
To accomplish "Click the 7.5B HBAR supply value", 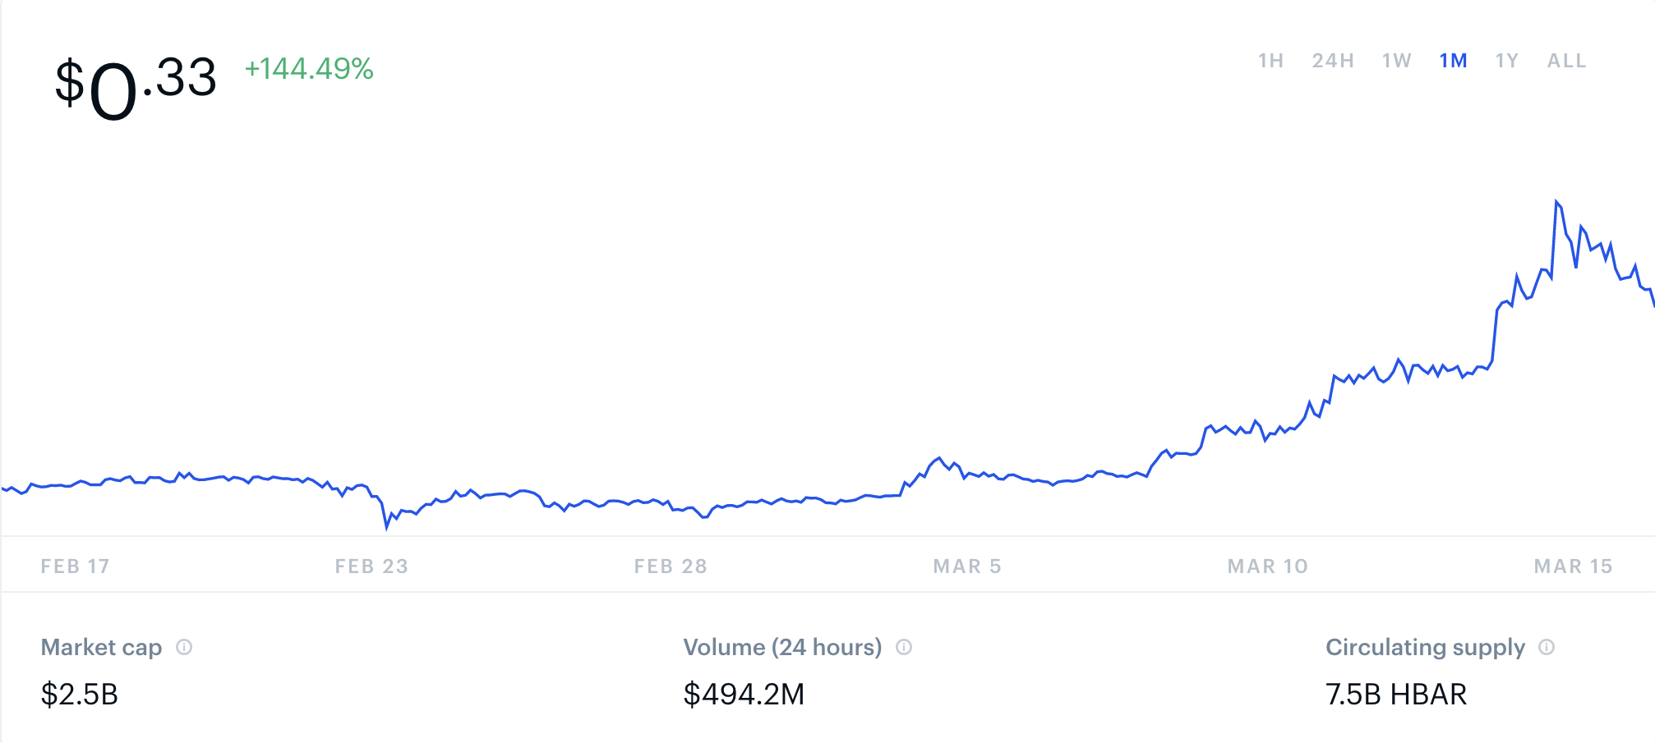I will point(1396,695).
